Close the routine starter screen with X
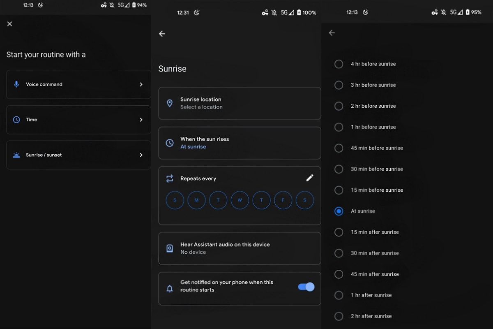493x329 pixels. [10, 24]
